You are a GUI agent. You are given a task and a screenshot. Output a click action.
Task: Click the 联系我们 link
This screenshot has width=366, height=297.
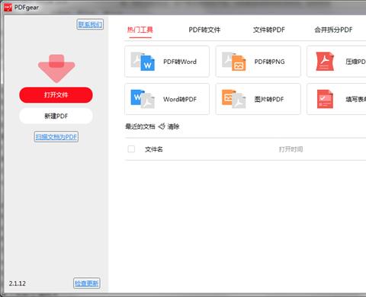[x=90, y=24]
